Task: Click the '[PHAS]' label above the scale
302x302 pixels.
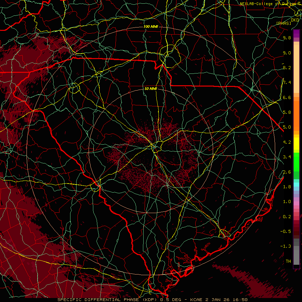Action: coord(284,23)
